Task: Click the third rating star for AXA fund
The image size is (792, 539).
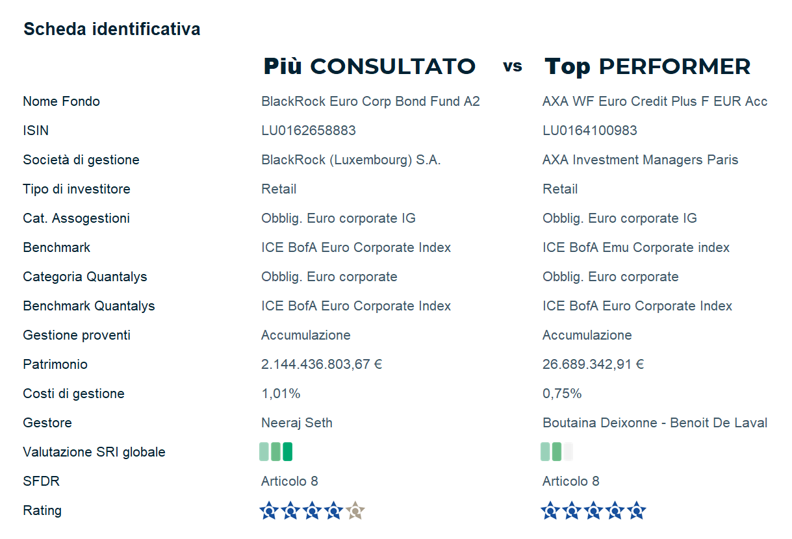Action: [593, 511]
